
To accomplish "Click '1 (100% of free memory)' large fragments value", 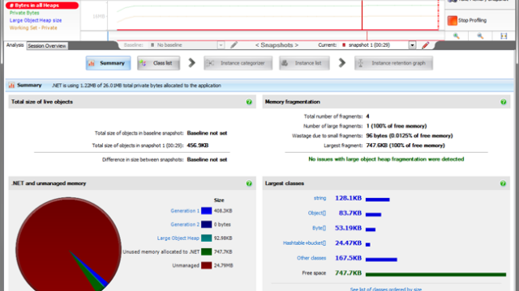I will coord(397,126).
